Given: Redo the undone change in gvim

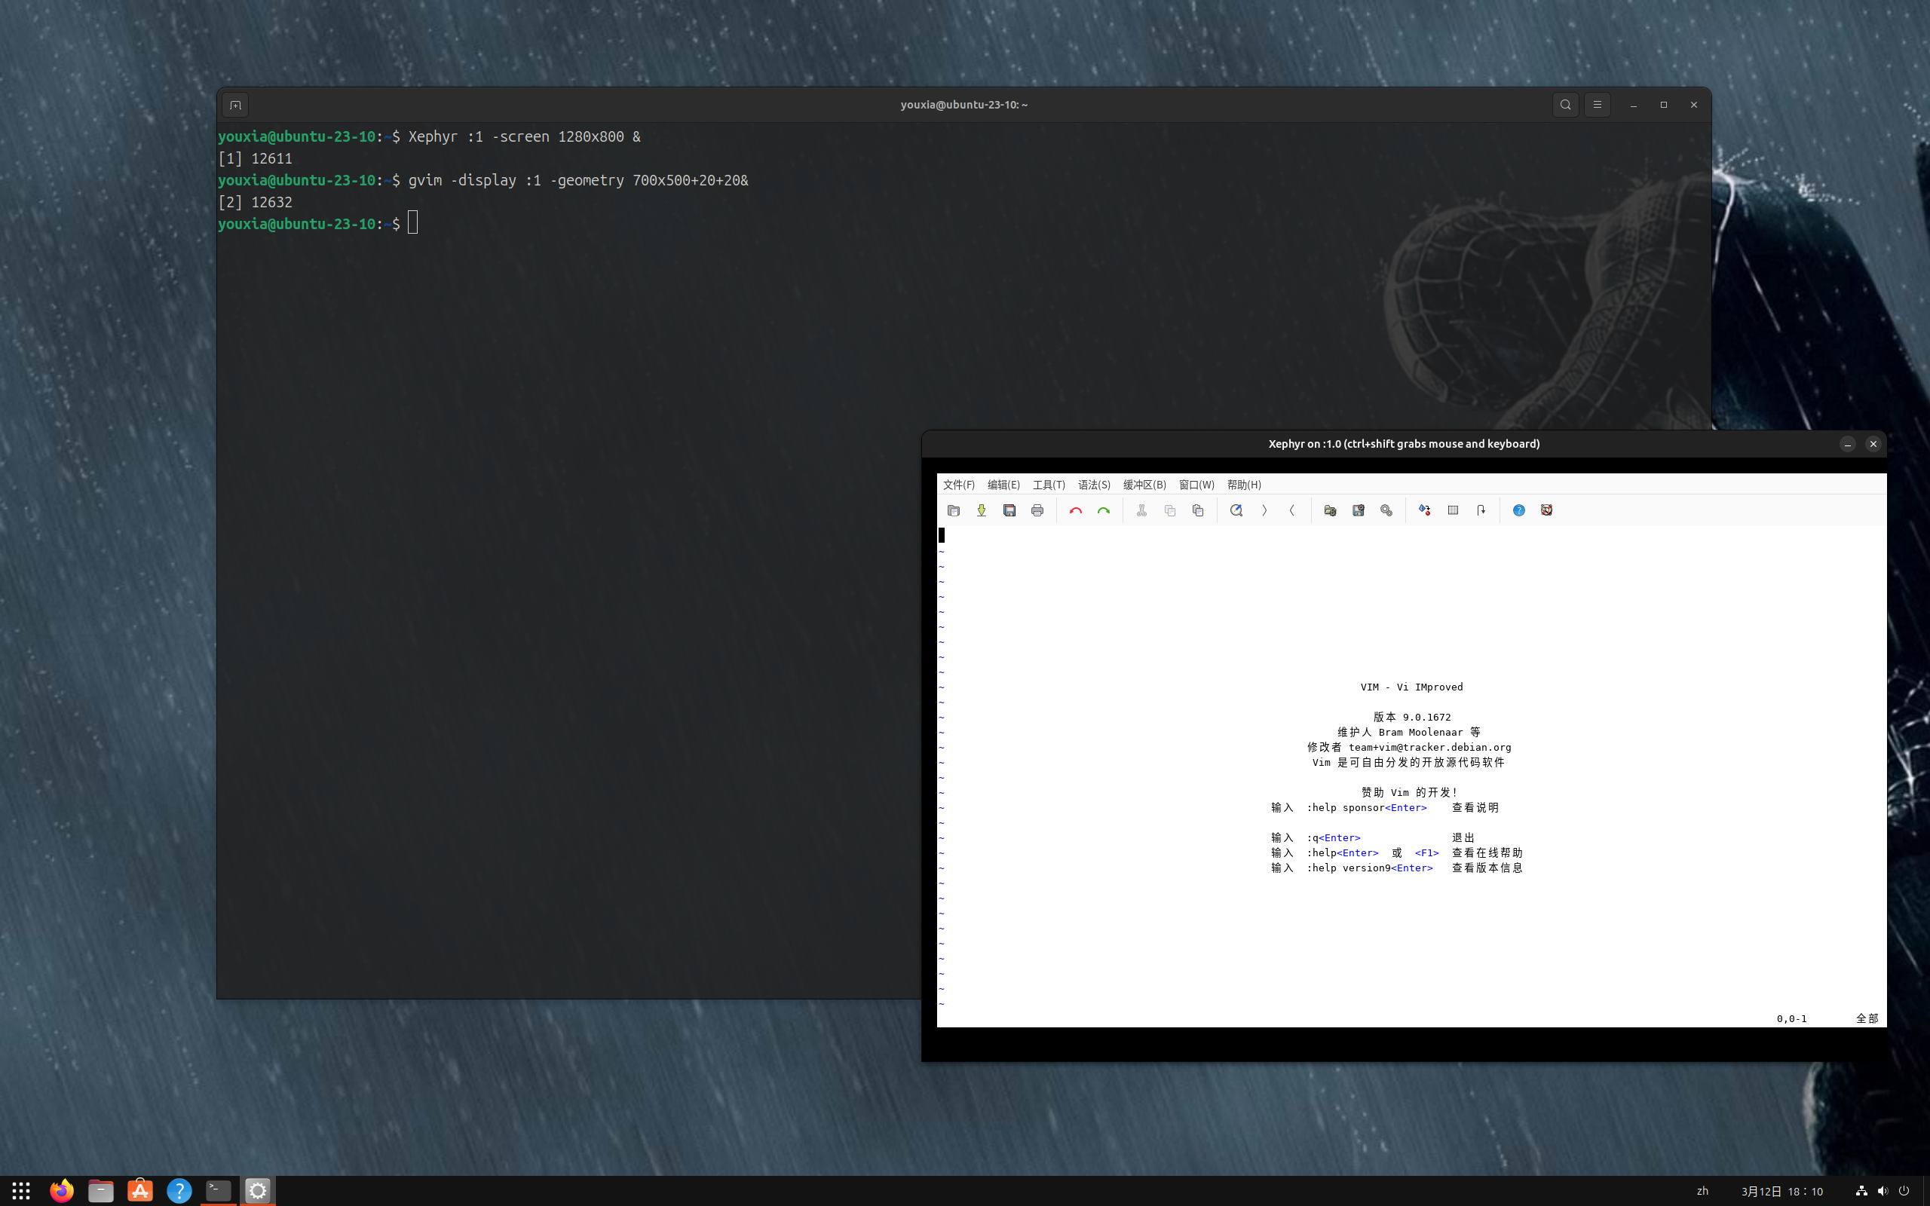Looking at the screenshot, I should pos(1102,510).
